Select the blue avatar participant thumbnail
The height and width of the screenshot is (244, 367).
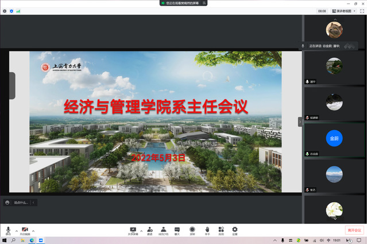coord(334,139)
